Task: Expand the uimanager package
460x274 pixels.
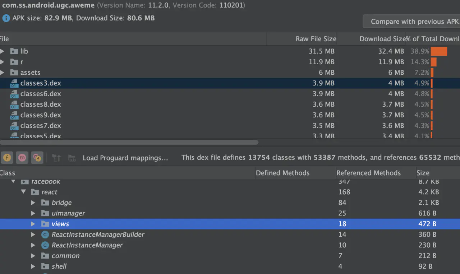Action: pos(33,213)
